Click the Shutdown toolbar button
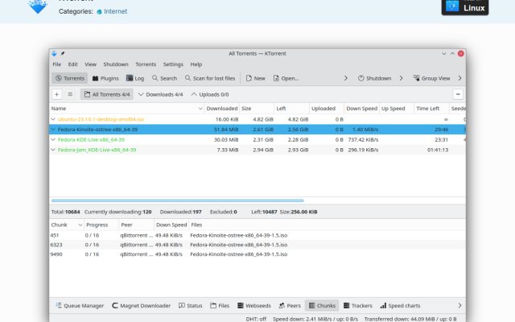This screenshot has width=515, height=322. coord(374,78)
